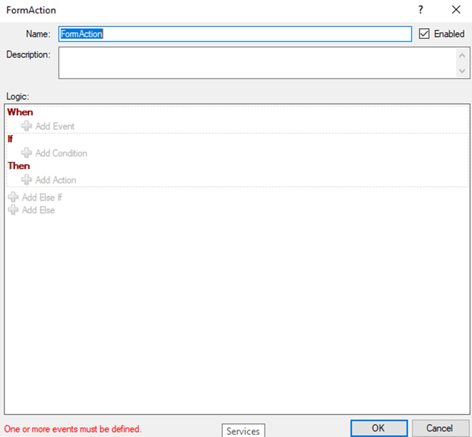Choose the Add Else text link

coord(38,210)
